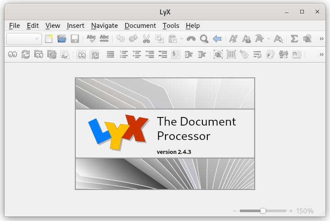The width and height of the screenshot is (330, 221).
Task: Toggle continuous spellcheck wavy Abc icon
Action: (104, 39)
